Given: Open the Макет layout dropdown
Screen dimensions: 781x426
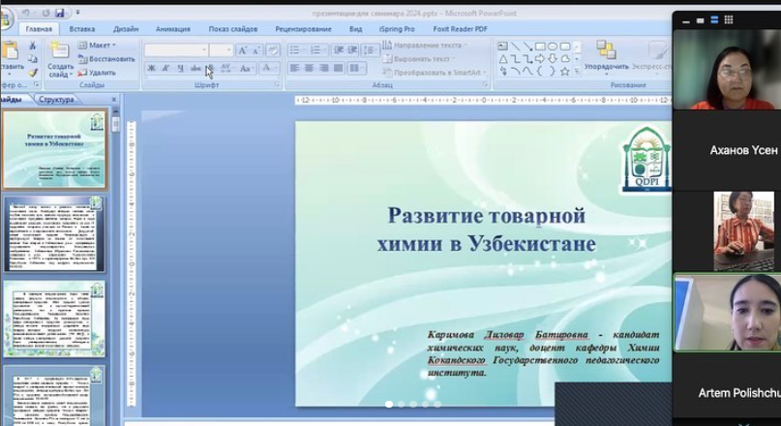Looking at the screenshot, I should pos(97,46).
